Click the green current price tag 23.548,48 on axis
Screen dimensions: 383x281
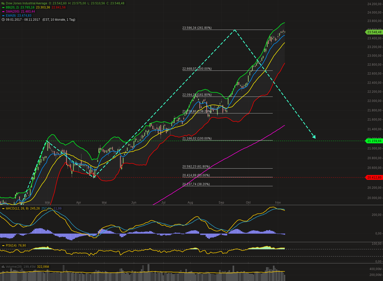click(x=374, y=32)
